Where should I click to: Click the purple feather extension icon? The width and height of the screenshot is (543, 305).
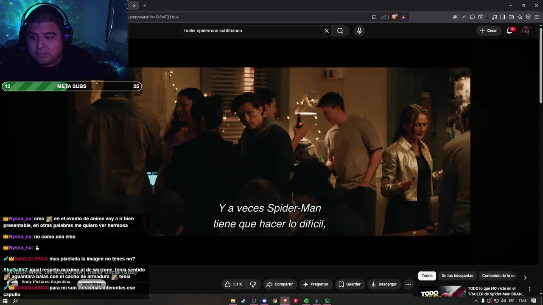pyautogui.click(x=464, y=17)
